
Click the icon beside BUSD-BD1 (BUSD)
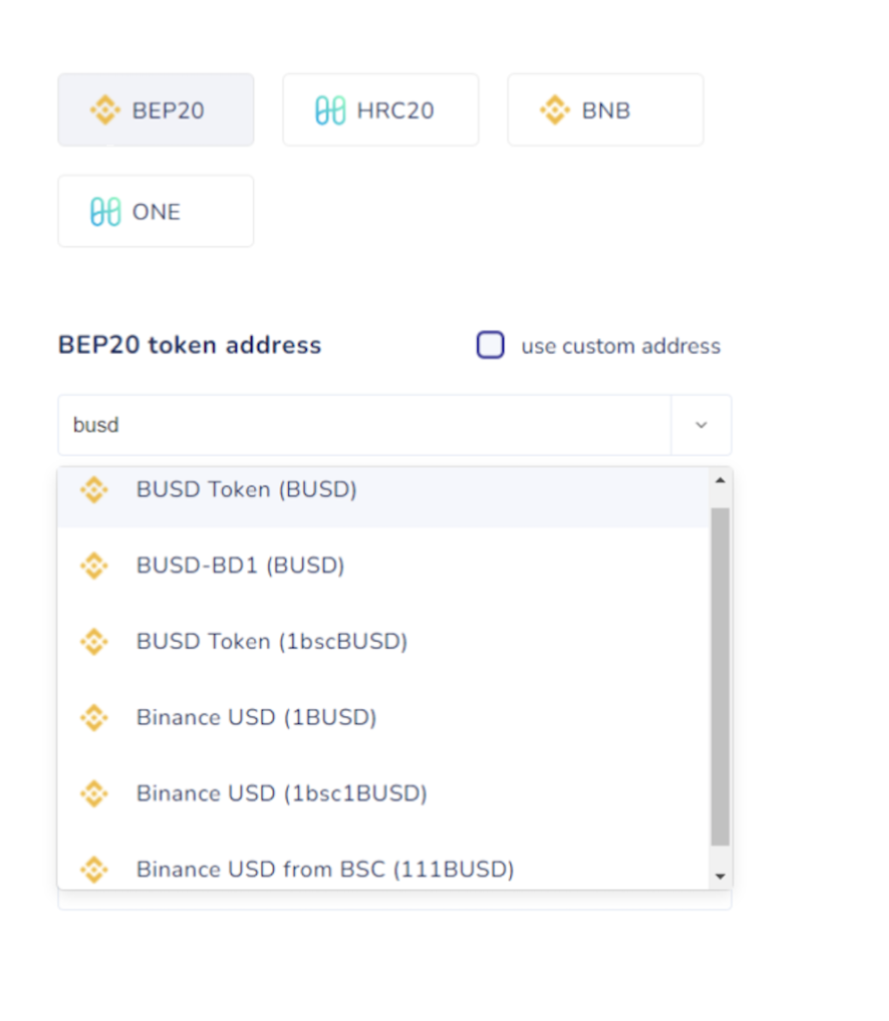tap(95, 566)
